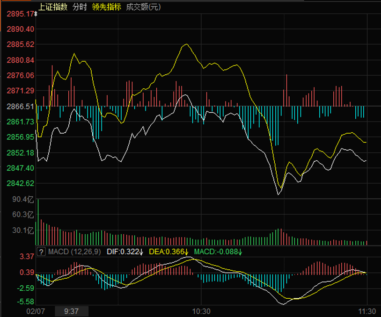This screenshot has width=381, height=317.
Task: Click the resize arrow beside 2895.17
Action: click(37, 14)
